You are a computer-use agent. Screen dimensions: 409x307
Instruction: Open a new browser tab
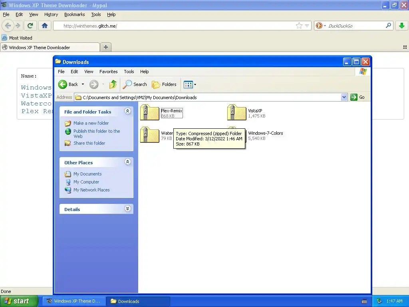pyautogui.click(x=105, y=47)
